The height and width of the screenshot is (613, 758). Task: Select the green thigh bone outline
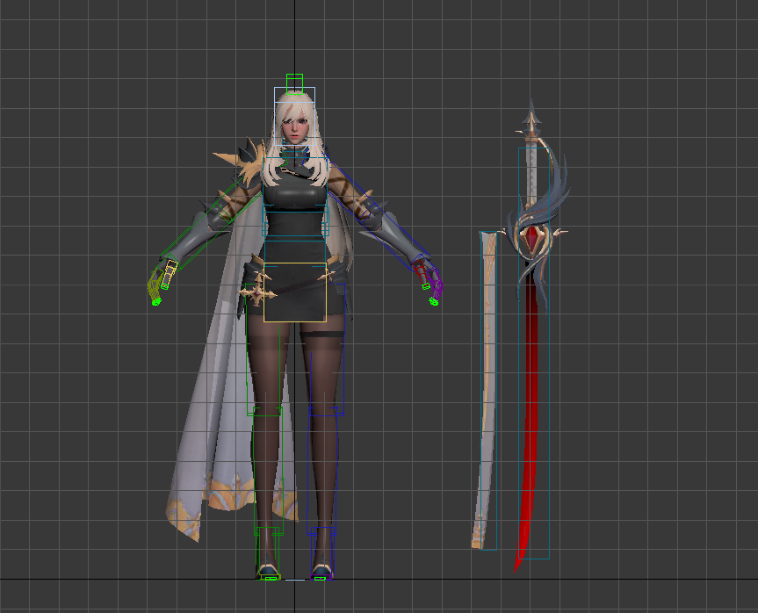pyautogui.click(x=264, y=349)
